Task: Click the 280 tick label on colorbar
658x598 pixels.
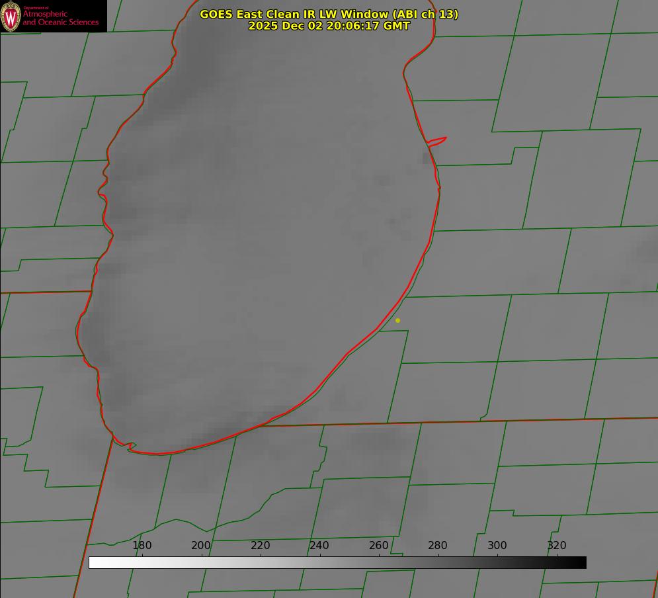Action: 438,545
